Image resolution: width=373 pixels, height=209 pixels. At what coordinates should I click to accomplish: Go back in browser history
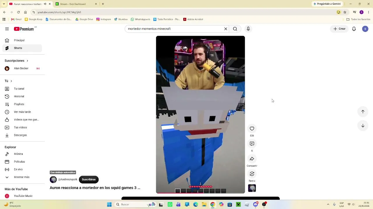click(x=4, y=12)
